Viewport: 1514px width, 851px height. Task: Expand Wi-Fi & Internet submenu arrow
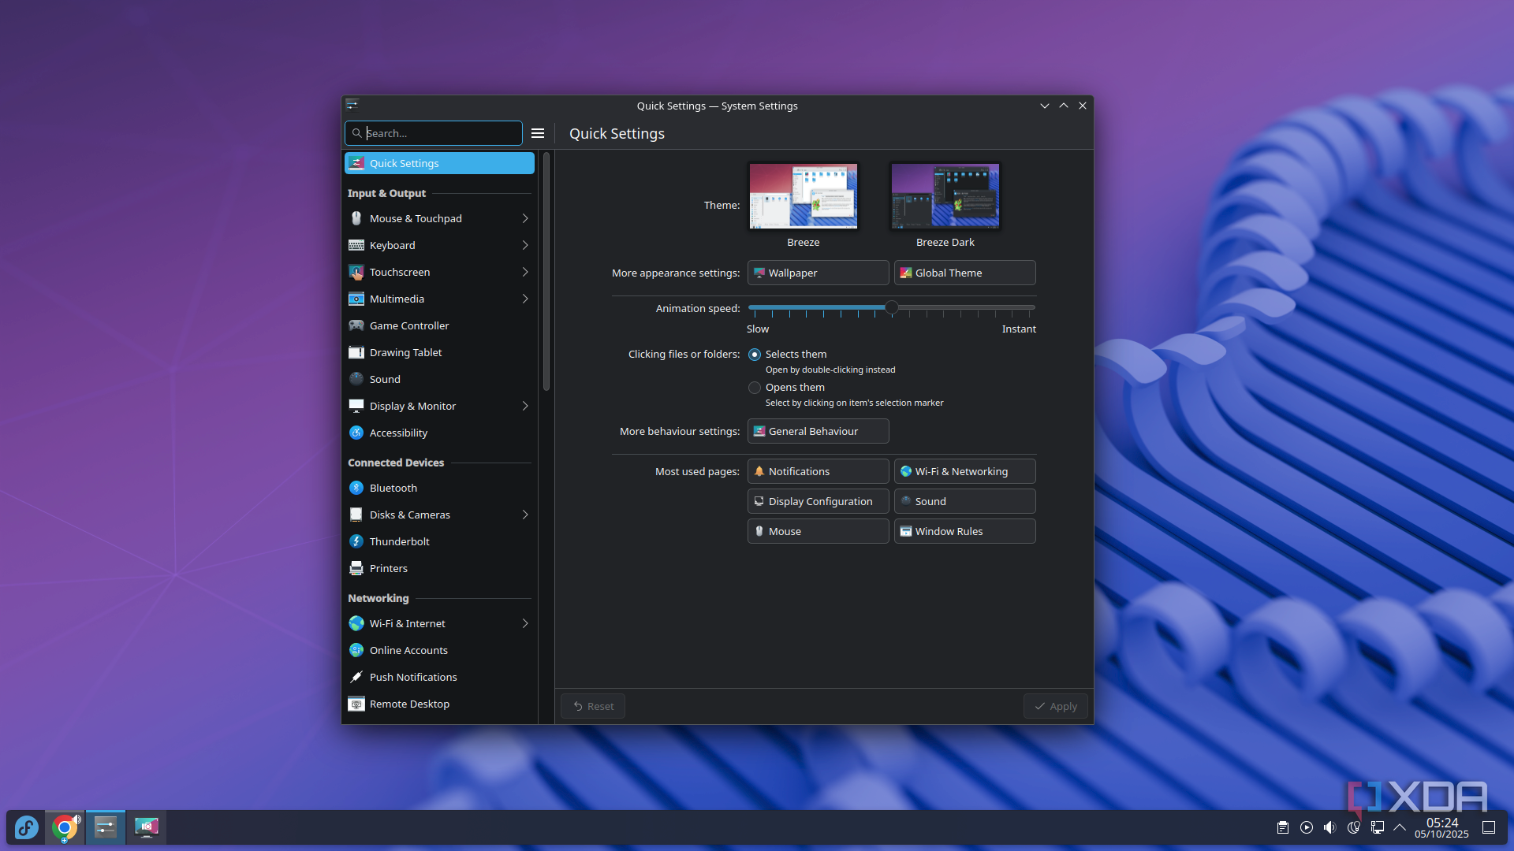coord(525,623)
